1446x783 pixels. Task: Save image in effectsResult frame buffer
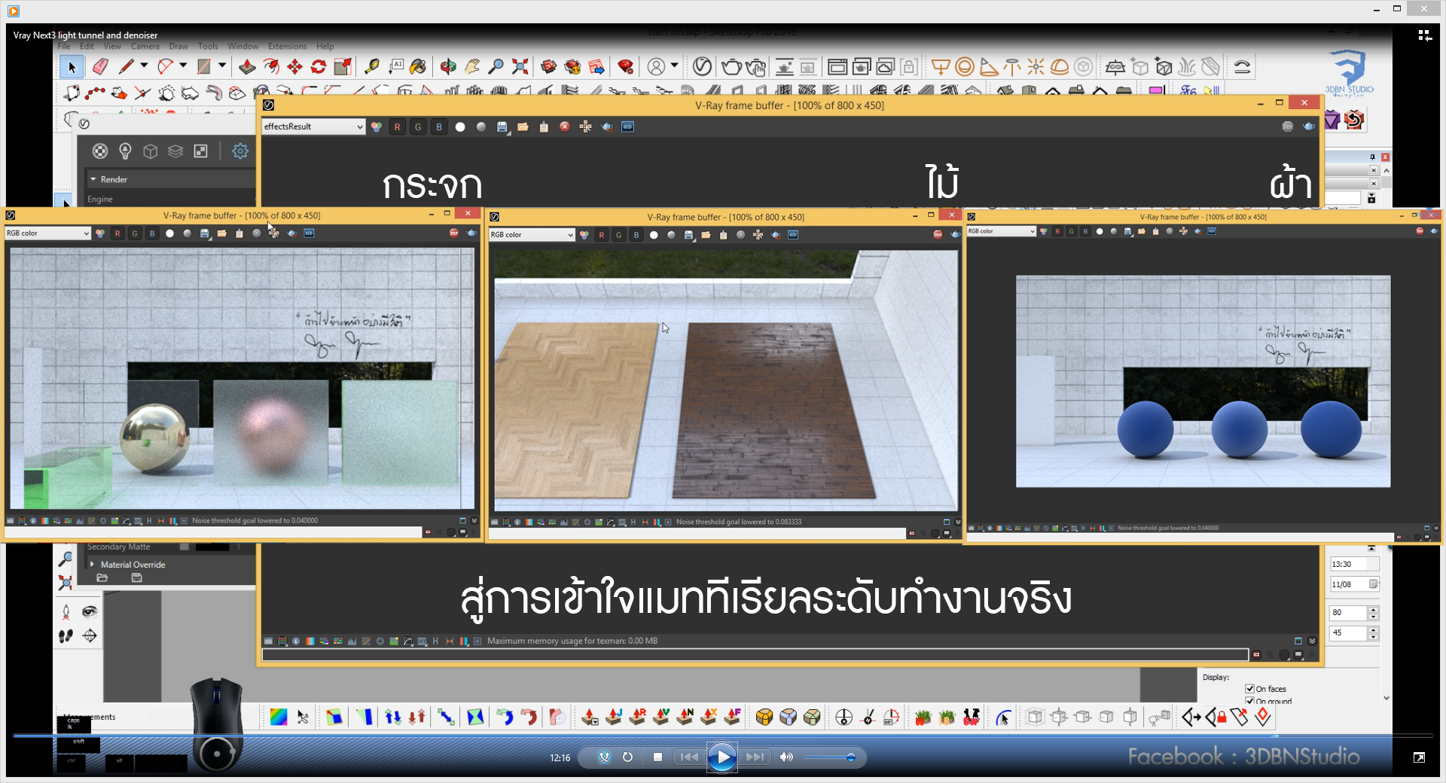pyautogui.click(x=502, y=126)
